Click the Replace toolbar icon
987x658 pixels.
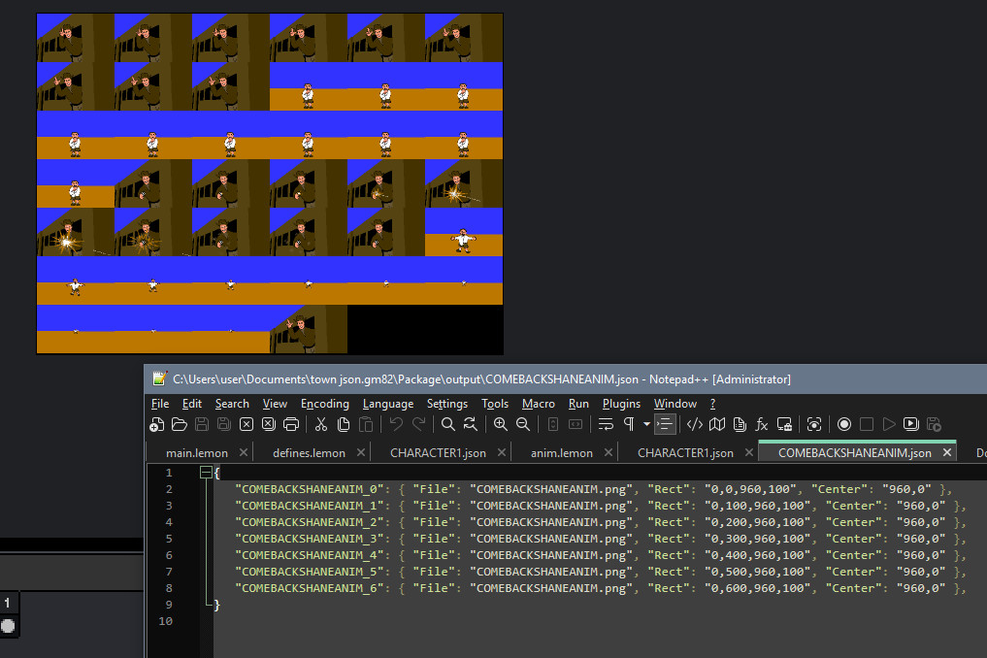470,424
